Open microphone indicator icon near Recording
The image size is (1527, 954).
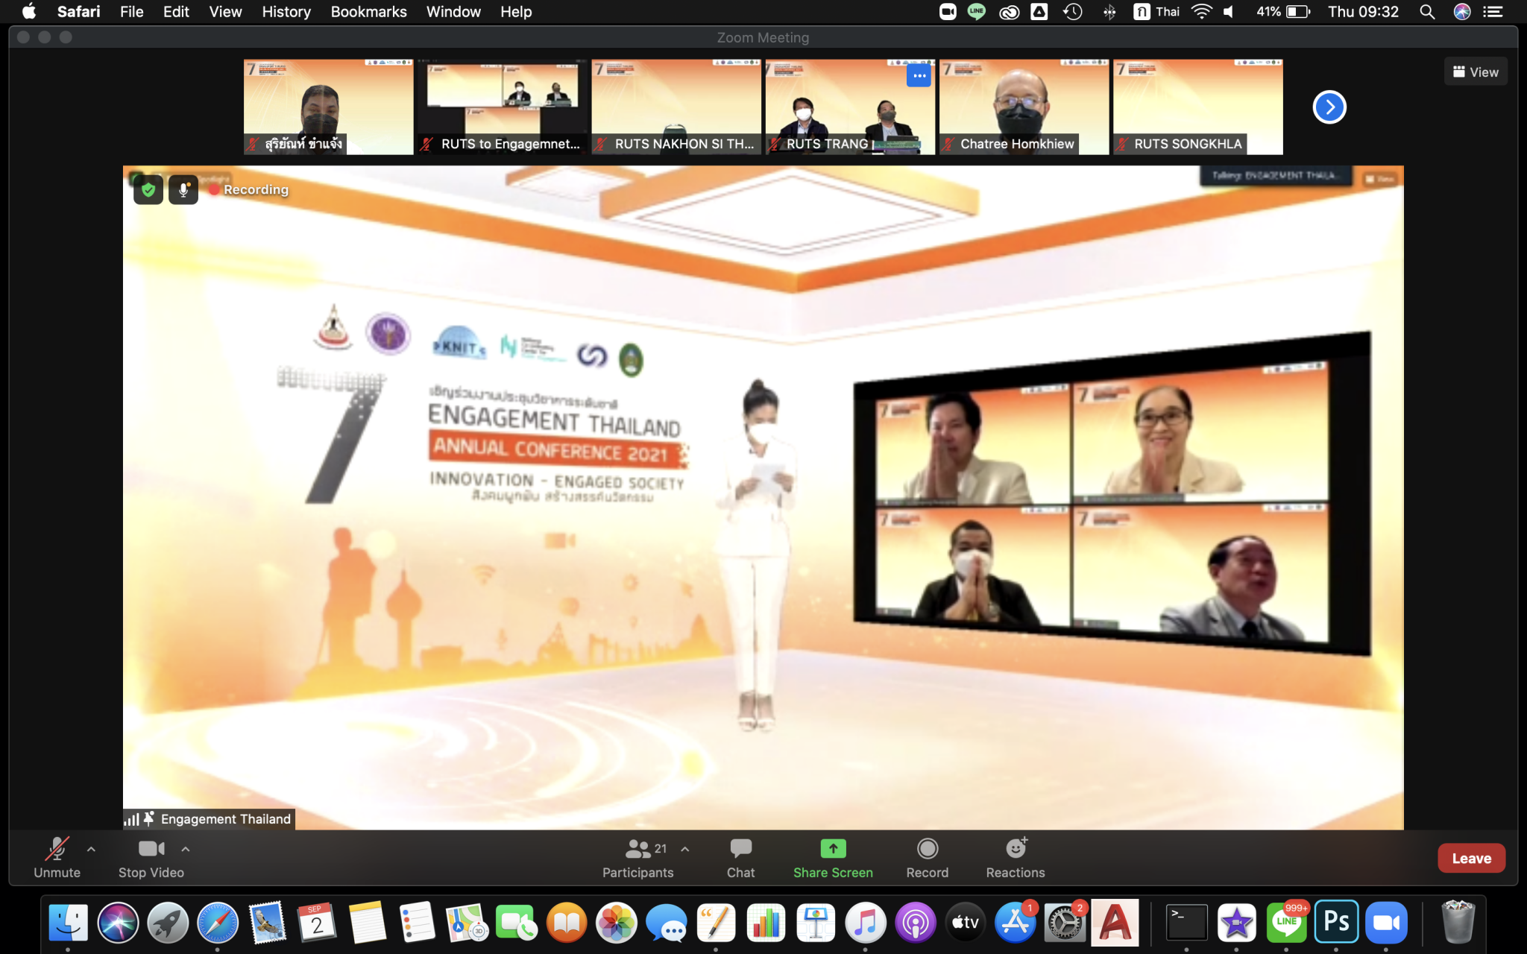(183, 190)
